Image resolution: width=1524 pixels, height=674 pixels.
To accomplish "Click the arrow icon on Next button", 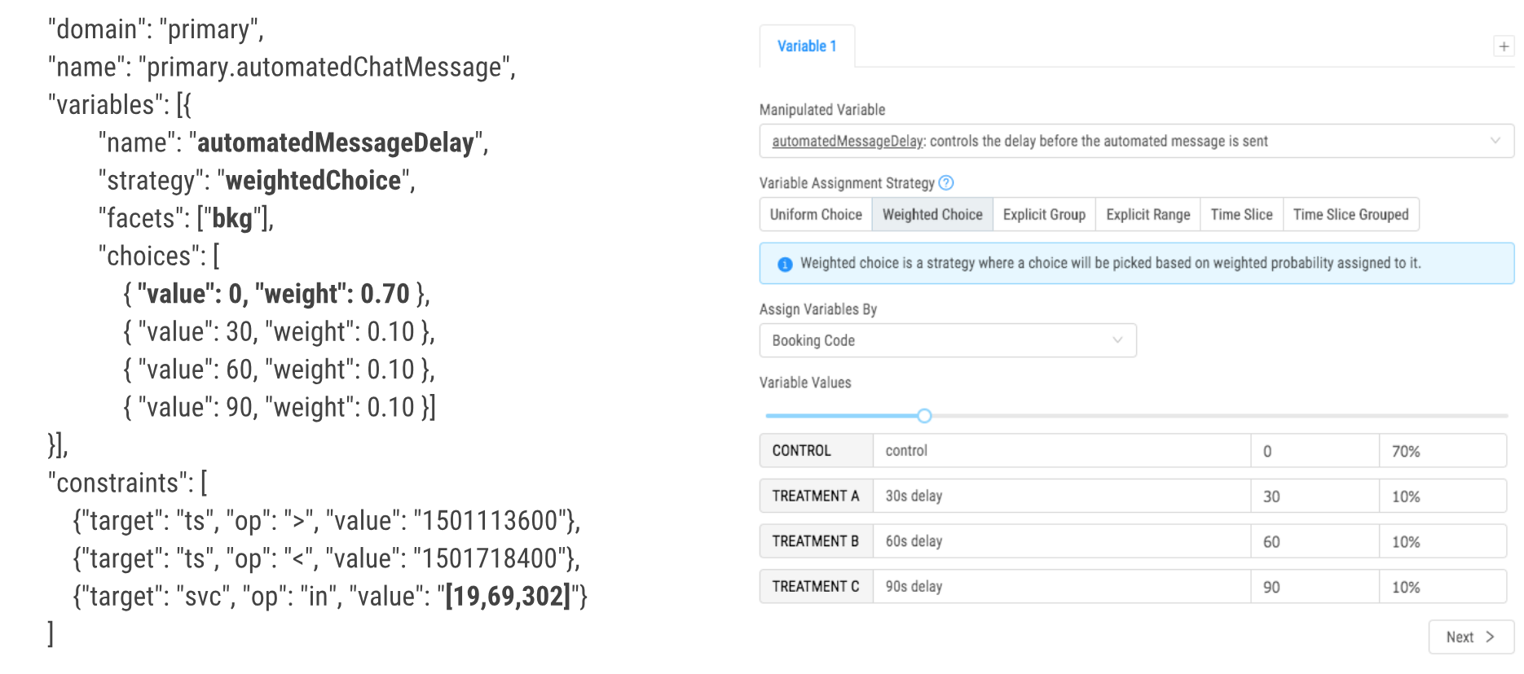I will coord(1490,637).
